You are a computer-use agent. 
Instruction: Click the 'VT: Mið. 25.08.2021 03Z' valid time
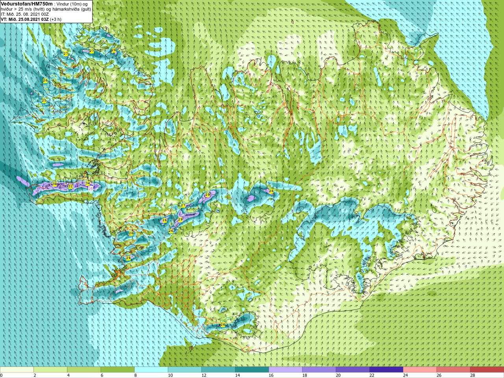25,19
